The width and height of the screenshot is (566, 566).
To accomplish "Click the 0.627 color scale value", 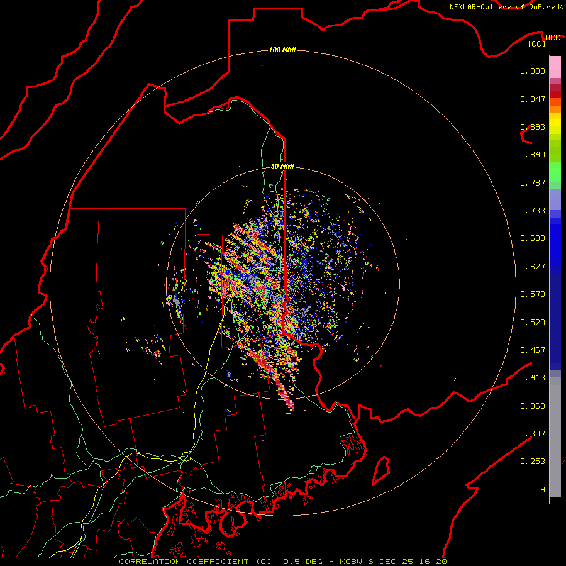I will pyautogui.click(x=533, y=267).
